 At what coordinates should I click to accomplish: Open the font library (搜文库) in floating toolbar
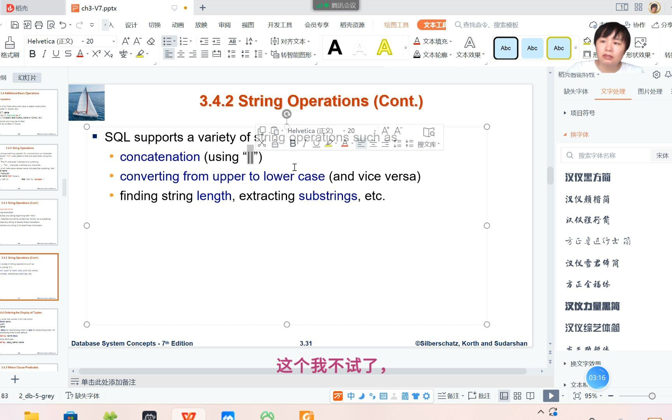click(429, 137)
